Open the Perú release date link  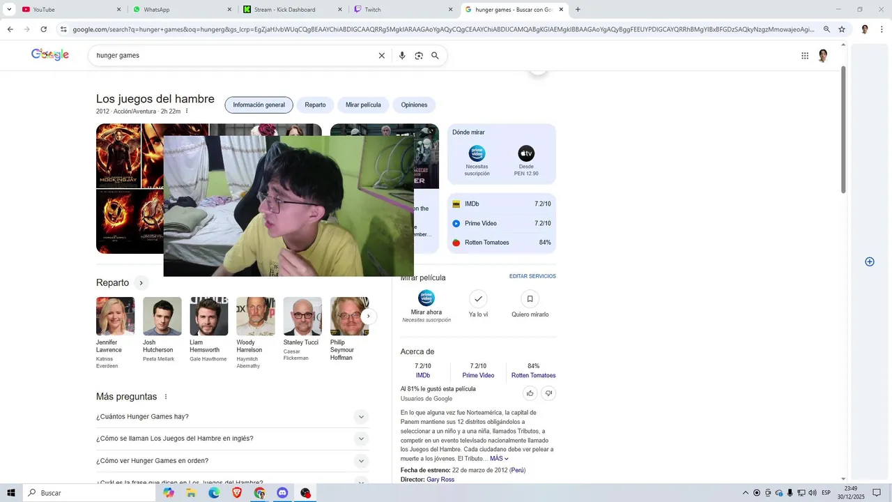point(517,471)
